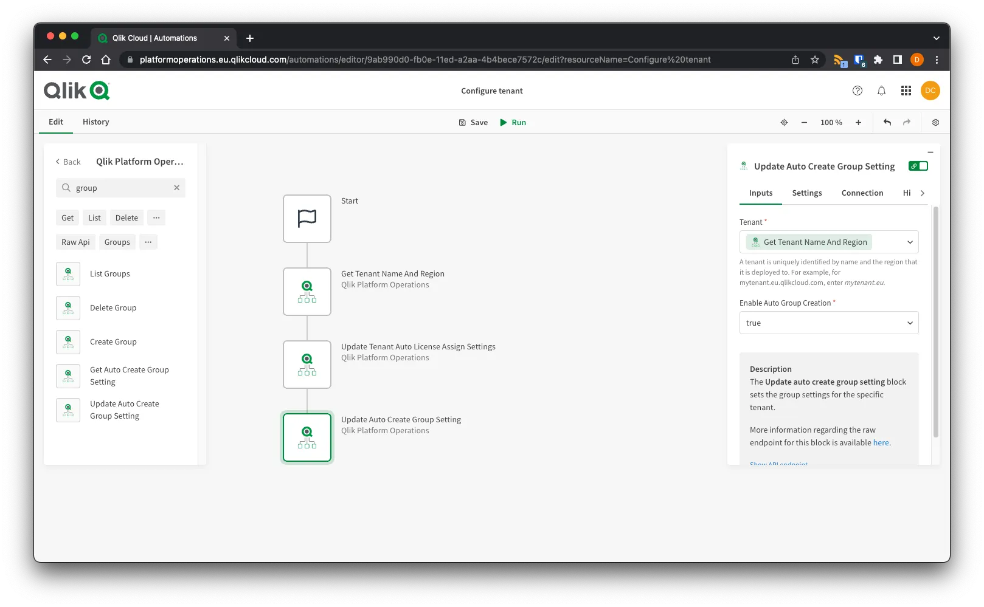Select the Groups filter chip
Image resolution: width=984 pixels, height=607 pixels.
(117, 242)
